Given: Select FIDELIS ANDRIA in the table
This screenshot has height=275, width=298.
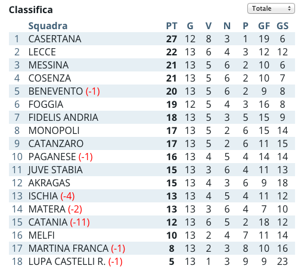Looking at the screenshot, I should 63,117.
